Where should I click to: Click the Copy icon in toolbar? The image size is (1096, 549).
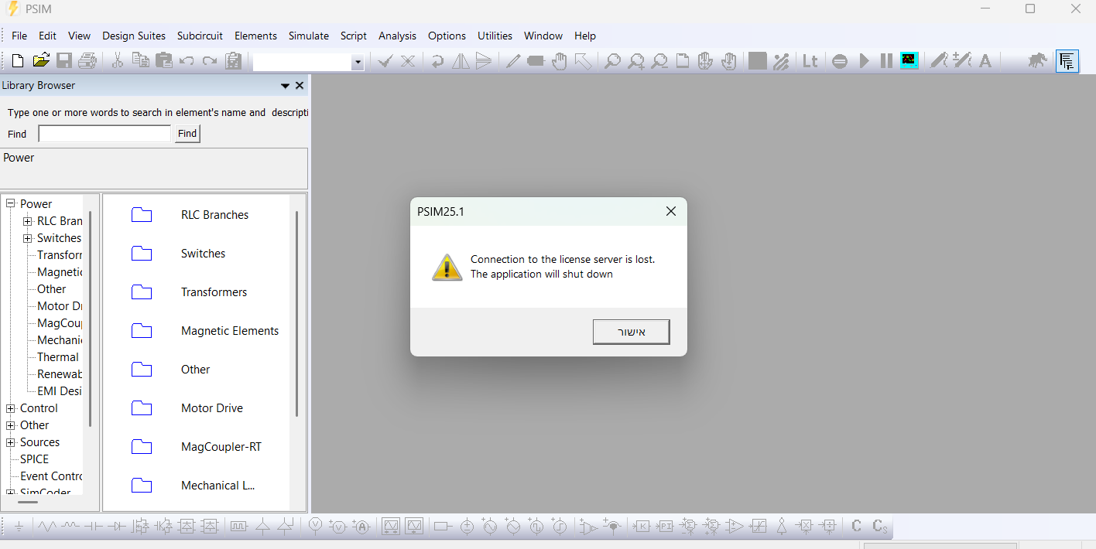[141, 60]
